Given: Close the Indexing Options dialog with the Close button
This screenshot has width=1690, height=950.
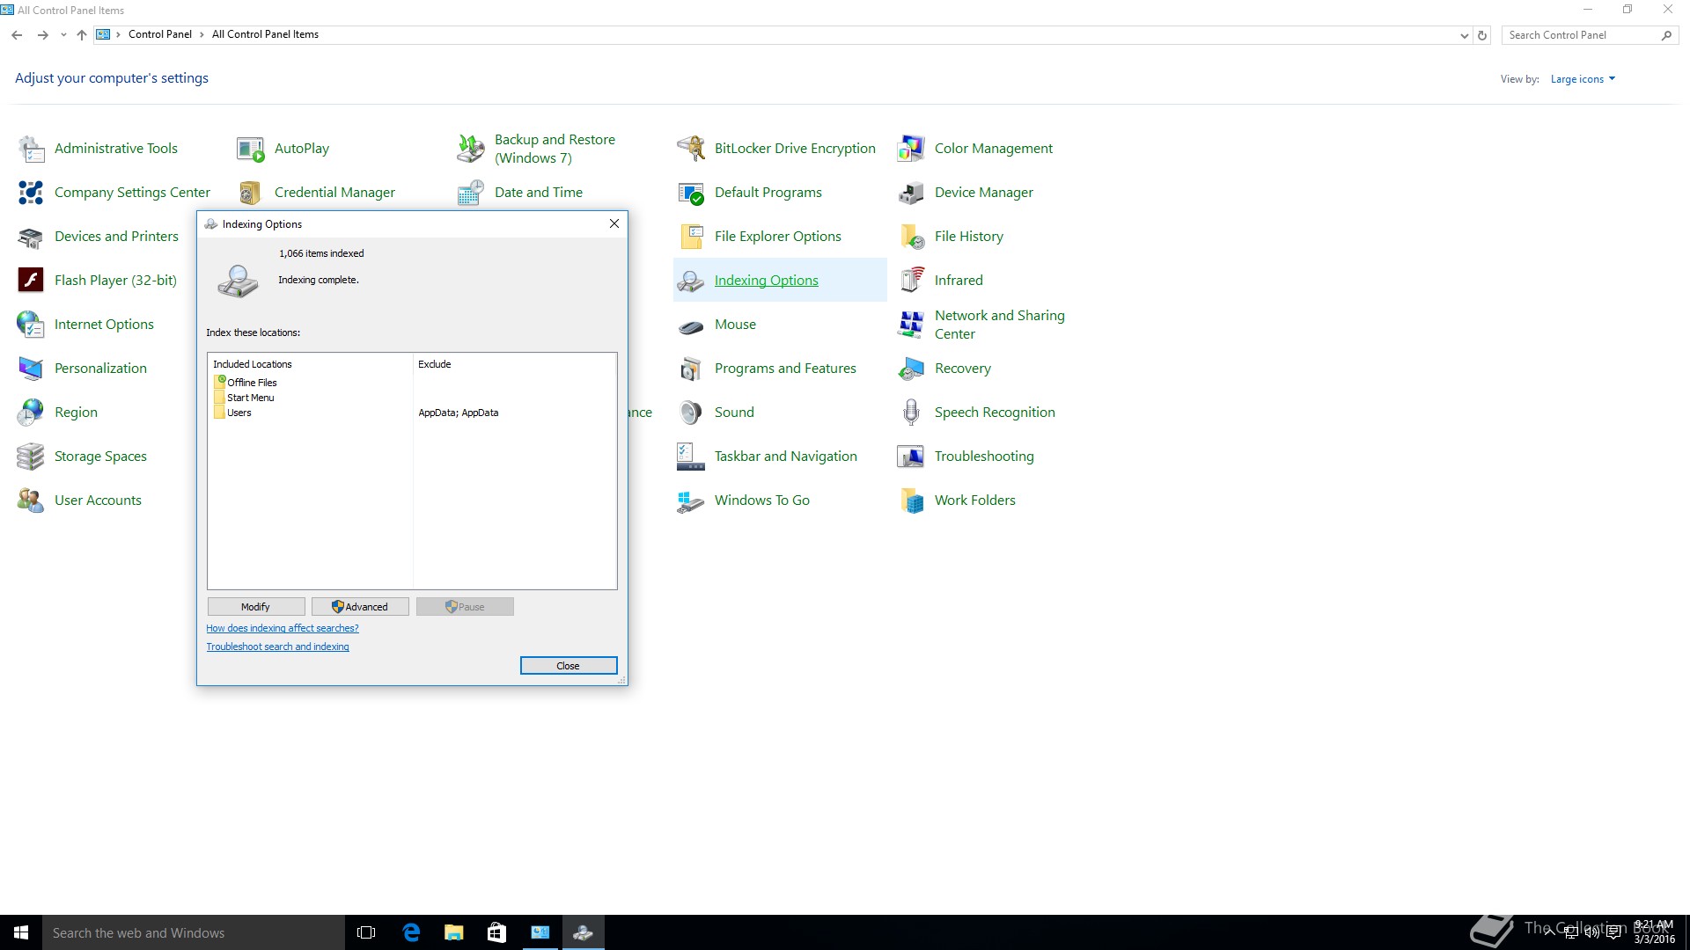Looking at the screenshot, I should pyautogui.click(x=568, y=666).
